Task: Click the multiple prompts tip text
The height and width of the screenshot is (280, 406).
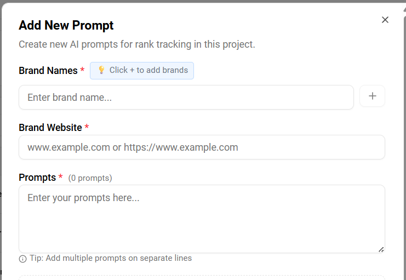Action: (111, 258)
